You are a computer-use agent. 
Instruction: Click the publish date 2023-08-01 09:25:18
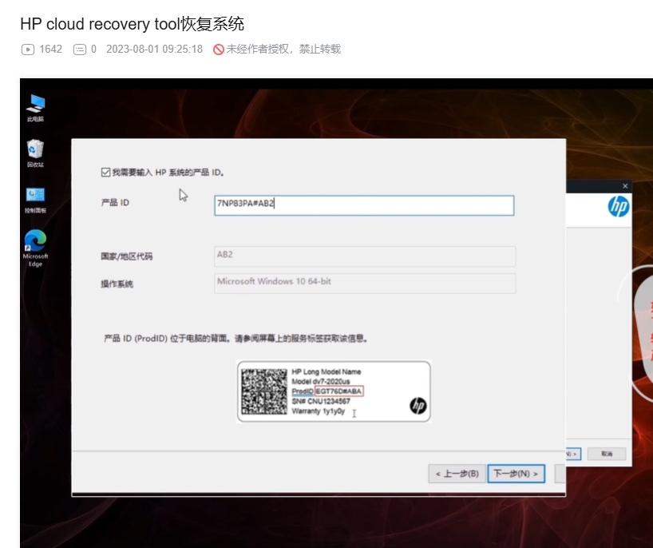(x=155, y=50)
